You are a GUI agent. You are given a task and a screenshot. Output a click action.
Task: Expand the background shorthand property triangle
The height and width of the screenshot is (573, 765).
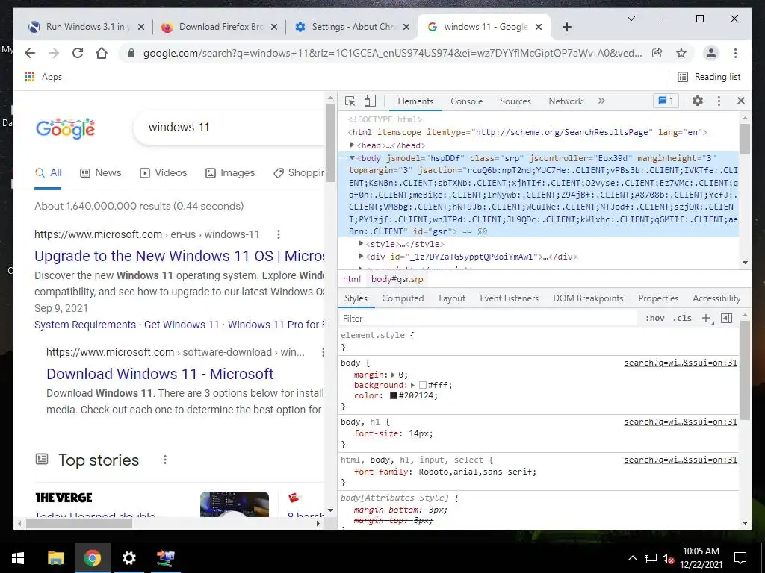point(412,385)
